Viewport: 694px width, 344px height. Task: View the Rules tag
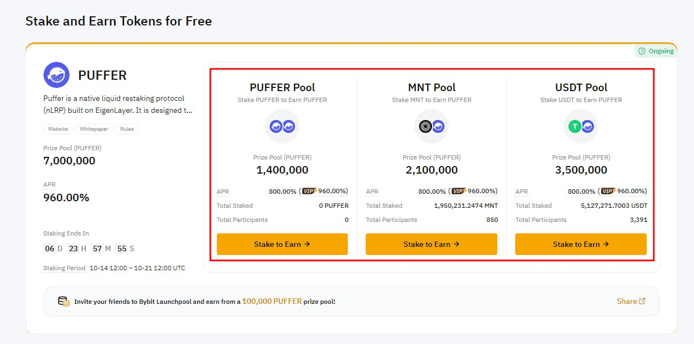(x=127, y=129)
